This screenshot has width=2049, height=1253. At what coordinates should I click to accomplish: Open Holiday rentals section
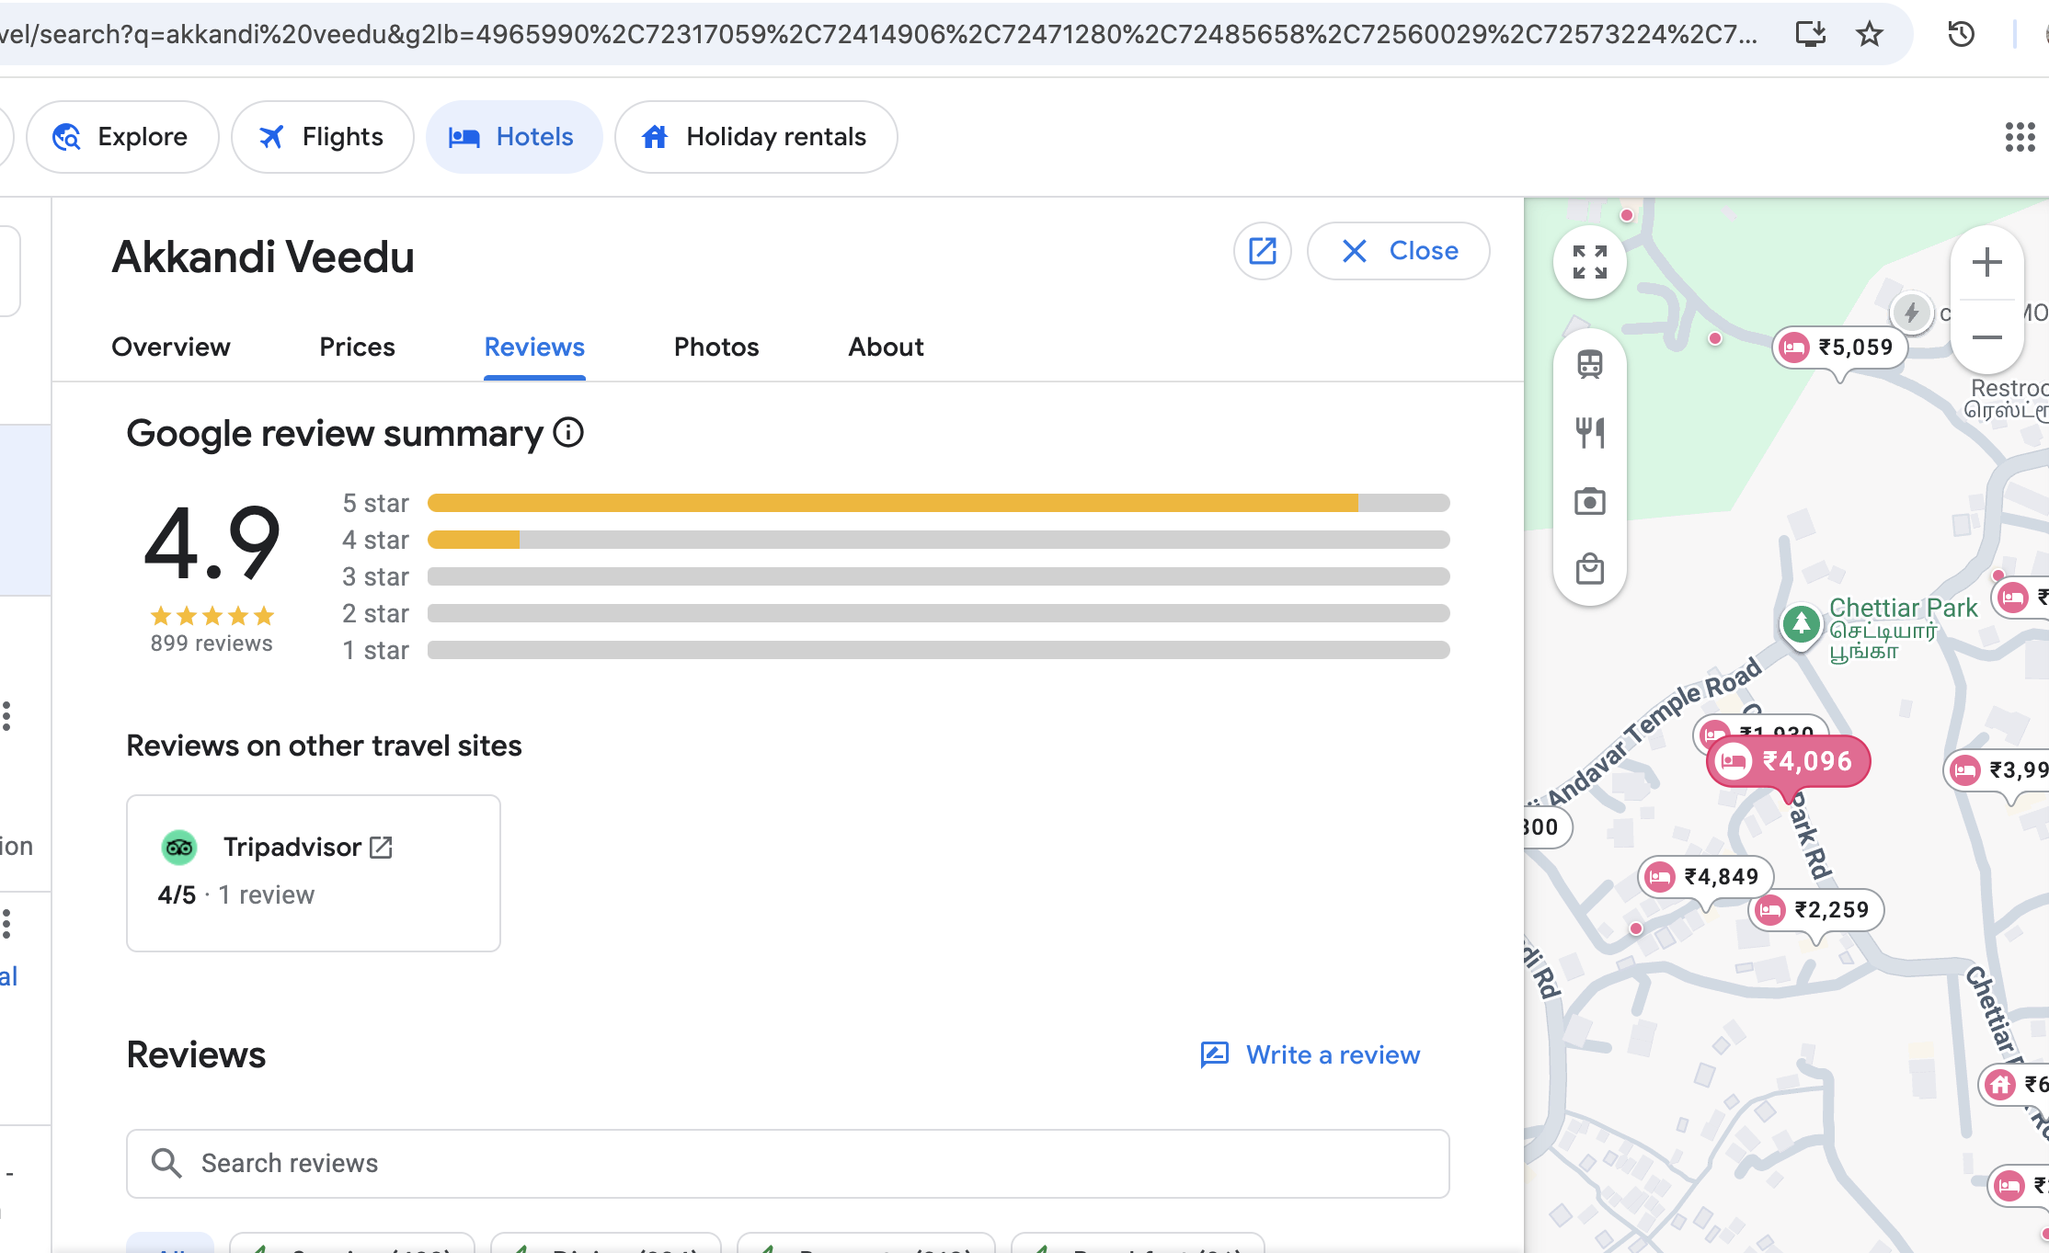pos(755,137)
